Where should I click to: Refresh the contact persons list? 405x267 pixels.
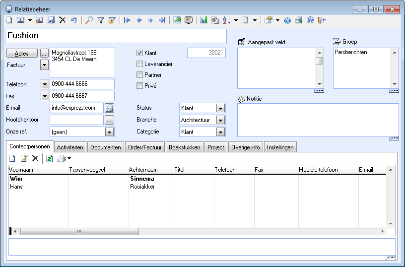(50, 158)
